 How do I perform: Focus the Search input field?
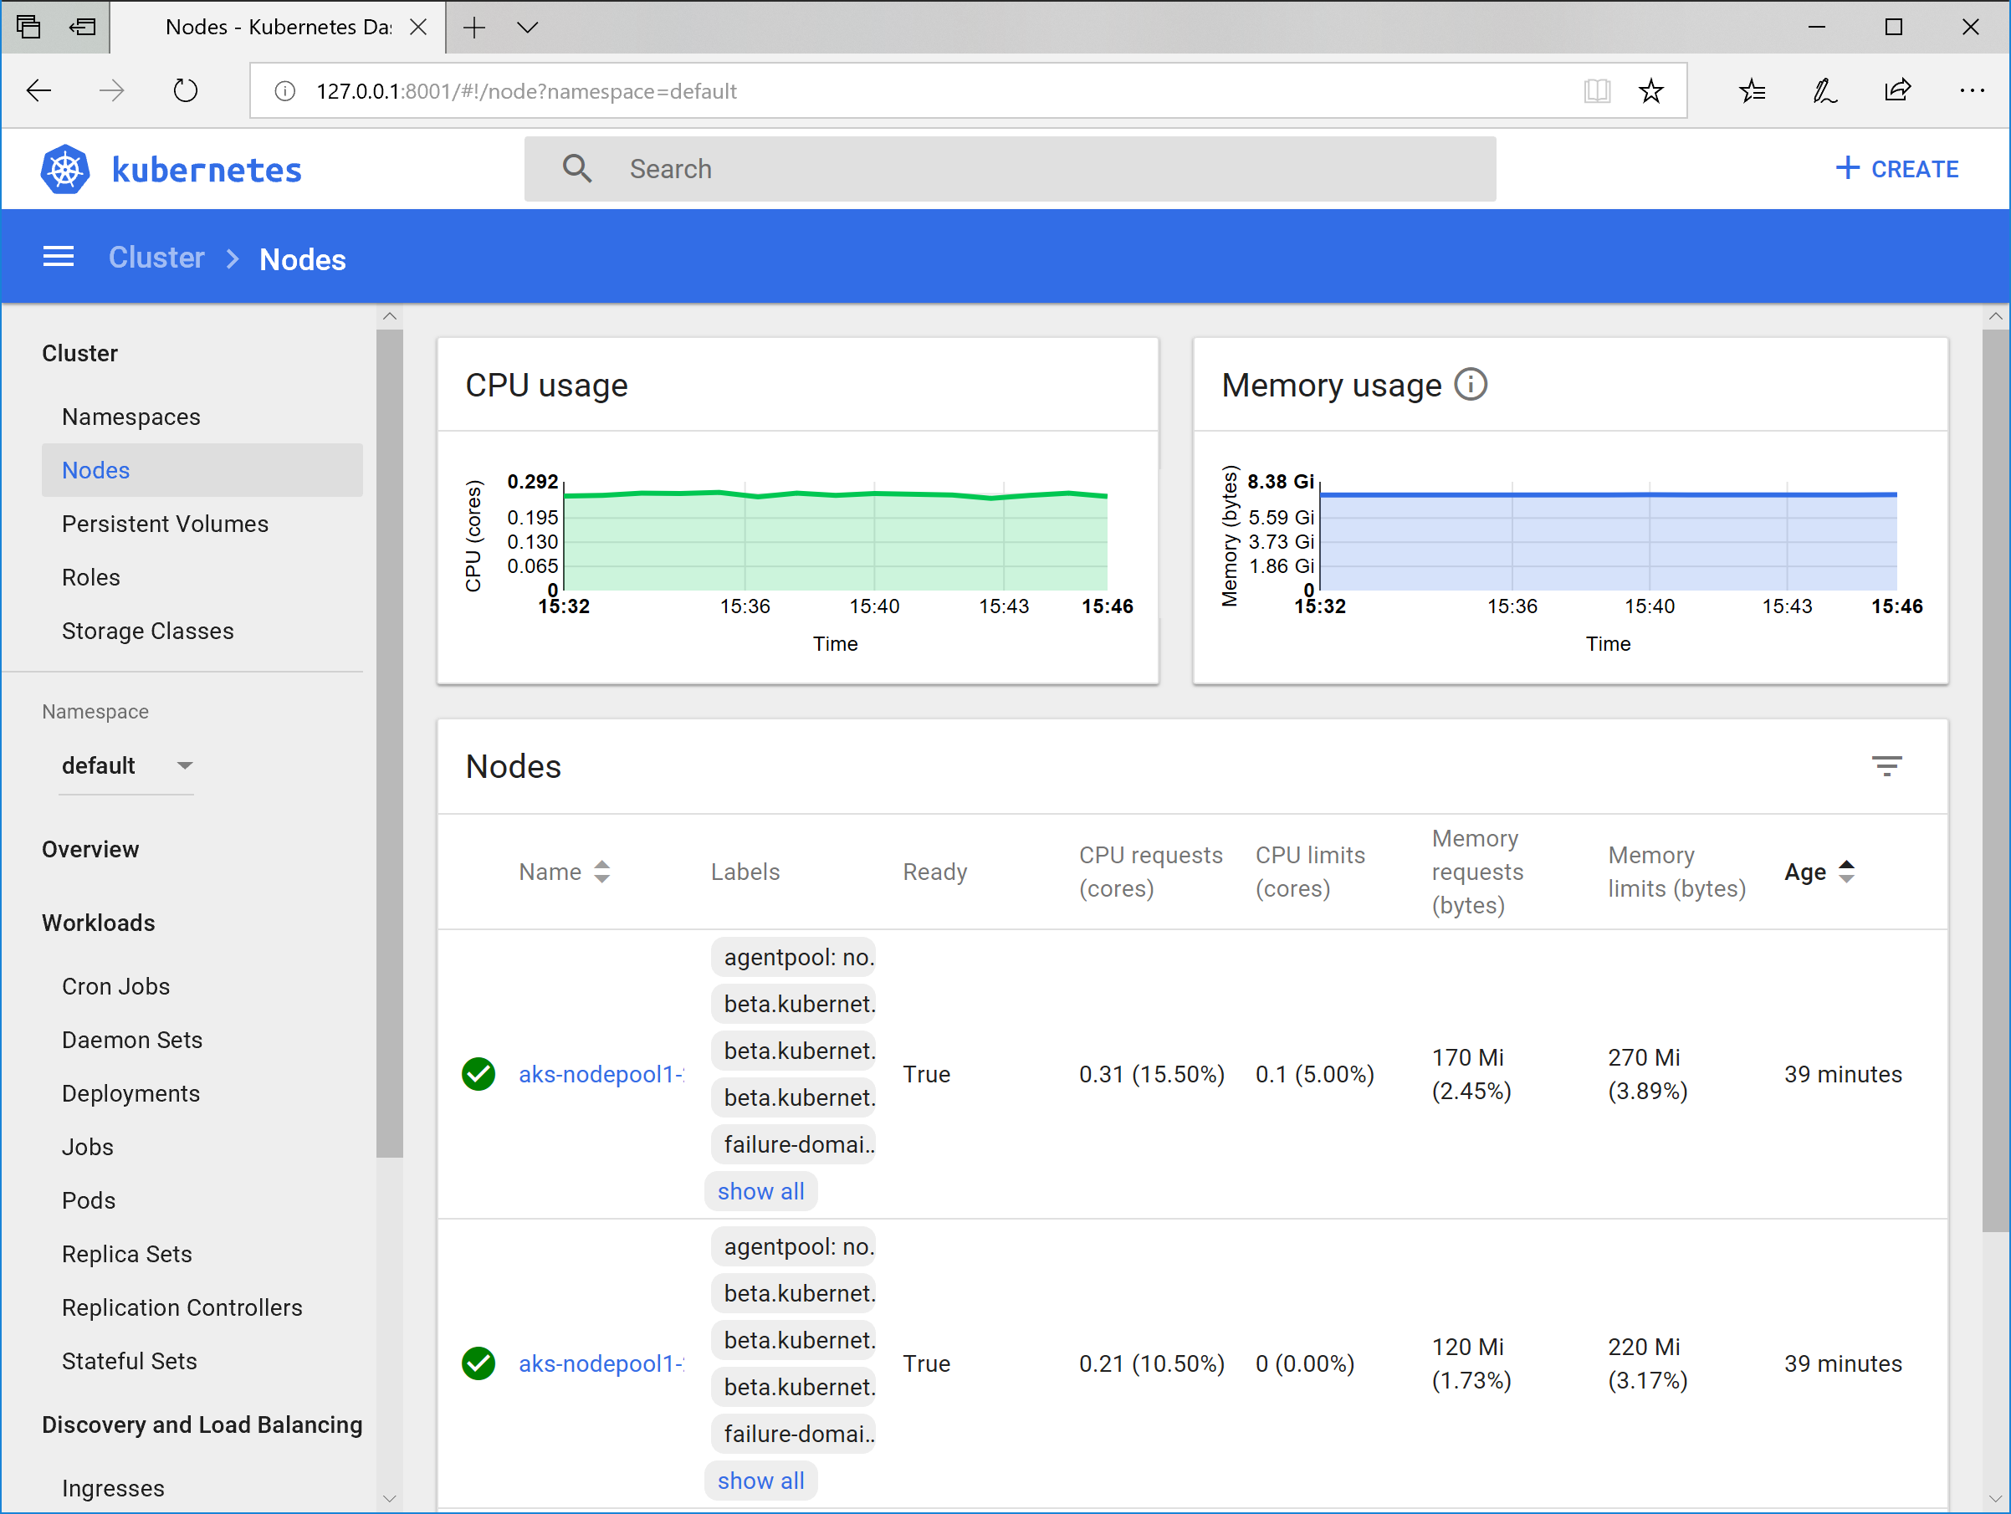pyautogui.click(x=1010, y=169)
